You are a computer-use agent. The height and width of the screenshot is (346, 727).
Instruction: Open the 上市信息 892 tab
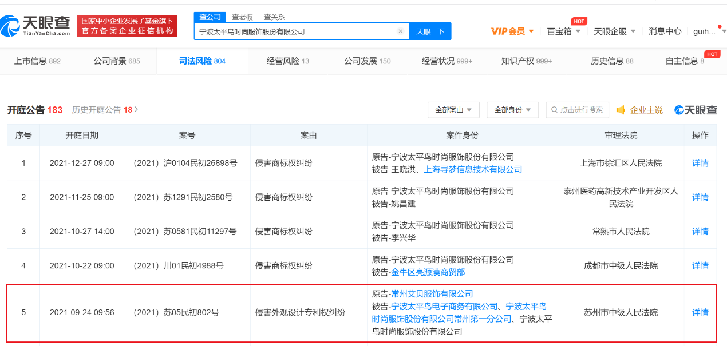click(x=37, y=61)
